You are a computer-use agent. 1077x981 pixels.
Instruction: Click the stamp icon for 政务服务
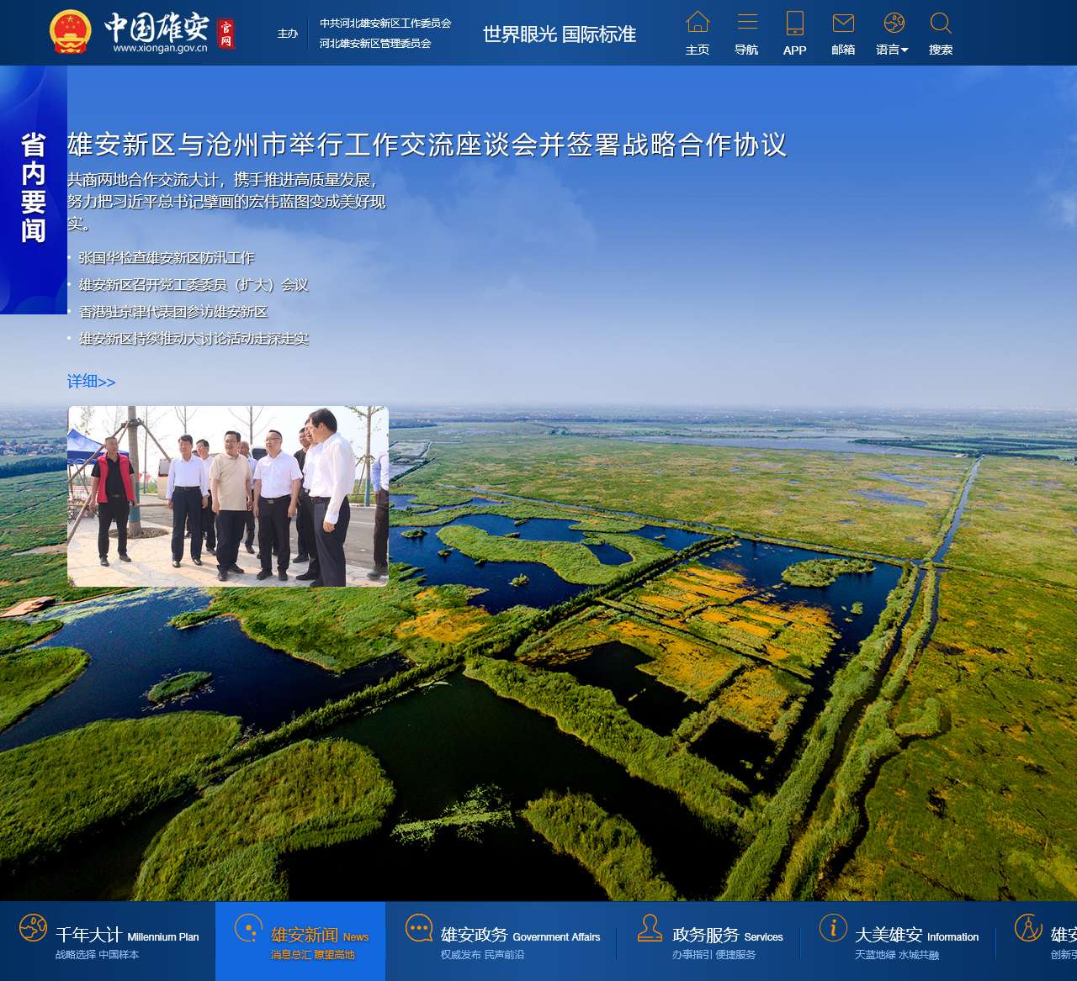pyautogui.click(x=650, y=928)
